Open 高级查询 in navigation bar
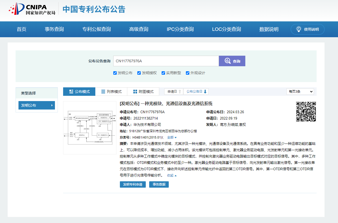 [x=139, y=29]
